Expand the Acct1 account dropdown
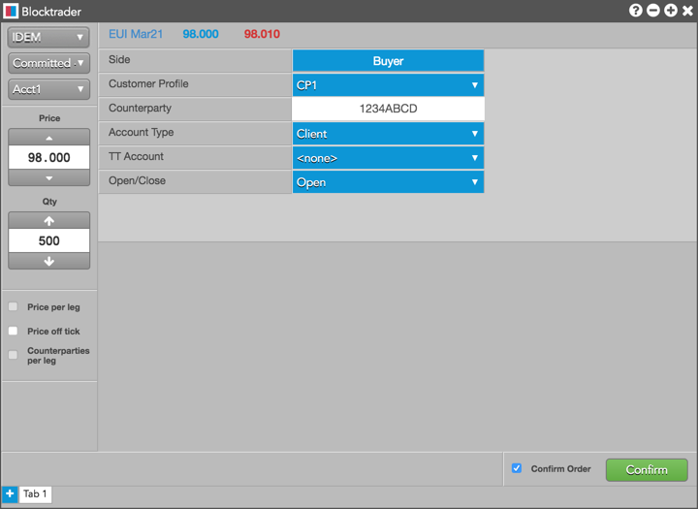This screenshot has height=509, width=698. (x=48, y=89)
